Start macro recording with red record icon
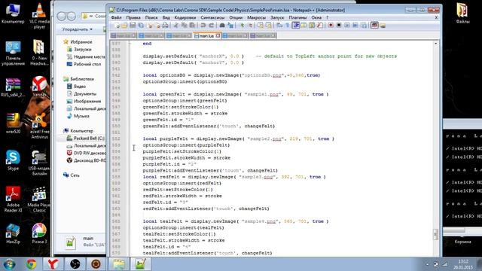Viewport: 482px width, 271px height. click(x=330, y=26)
